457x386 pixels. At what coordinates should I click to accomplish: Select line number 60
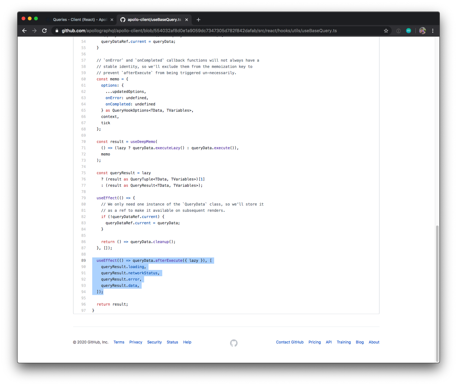click(84, 79)
